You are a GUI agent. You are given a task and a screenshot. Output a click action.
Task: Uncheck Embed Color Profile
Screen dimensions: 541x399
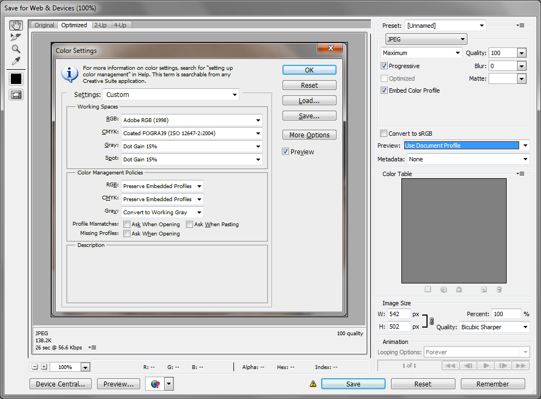click(x=384, y=90)
